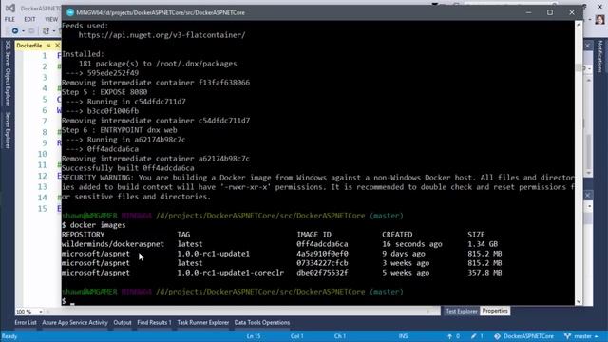Open the Output tab
608x342 pixels.
(123, 323)
